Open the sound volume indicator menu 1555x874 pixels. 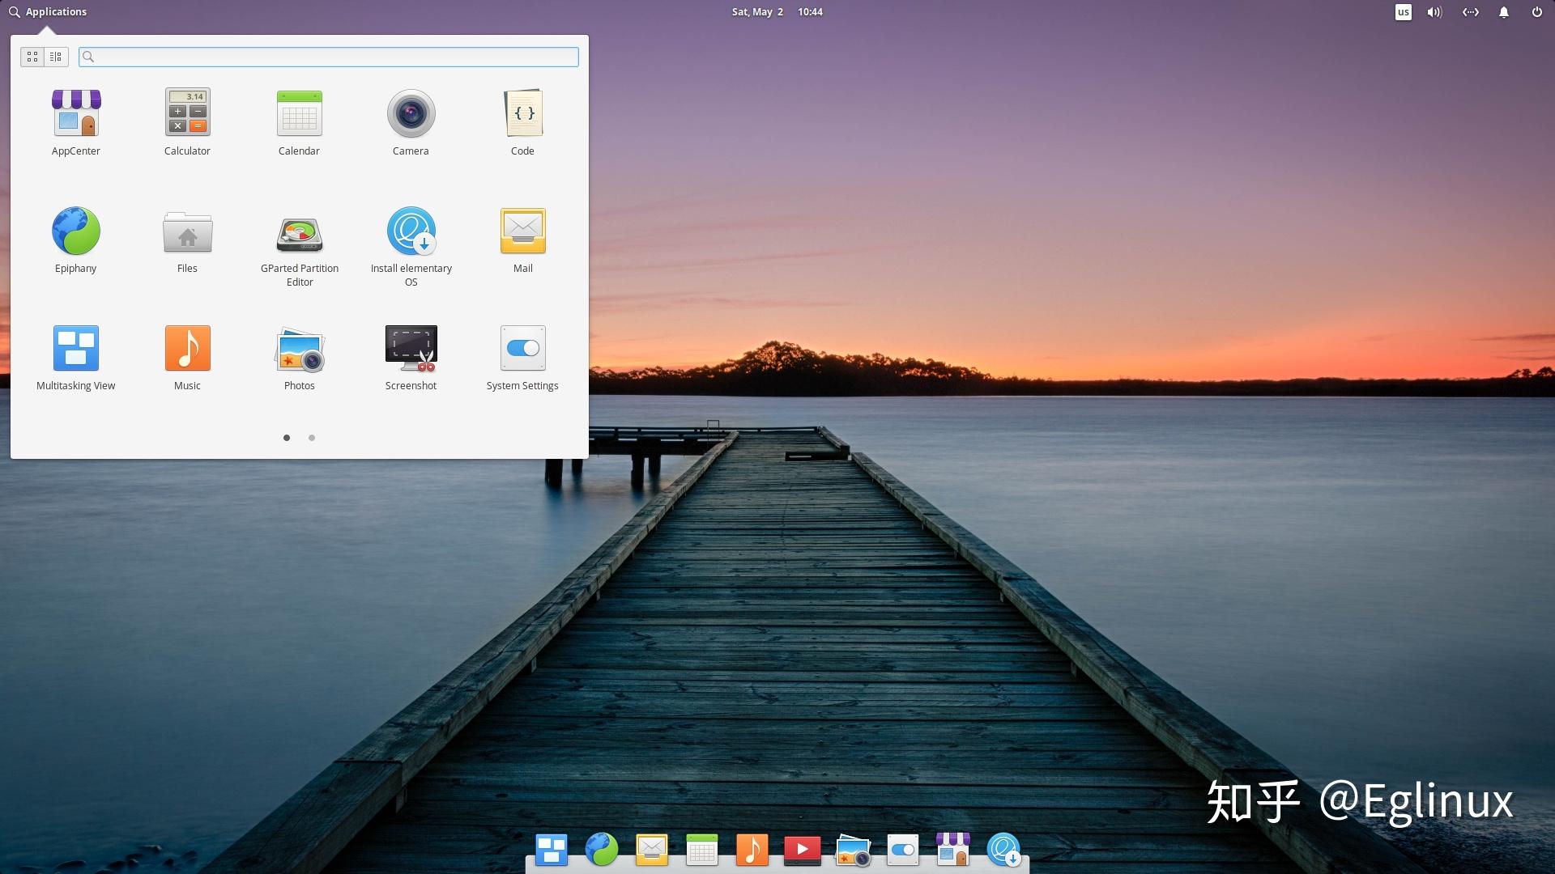(x=1434, y=12)
